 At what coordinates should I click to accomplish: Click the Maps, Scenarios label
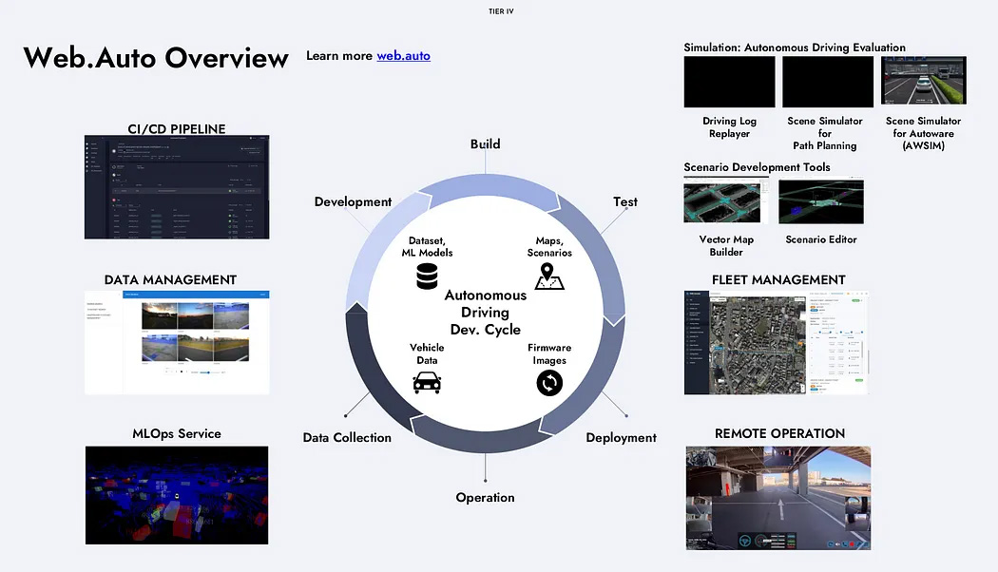click(x=549, y=247)
